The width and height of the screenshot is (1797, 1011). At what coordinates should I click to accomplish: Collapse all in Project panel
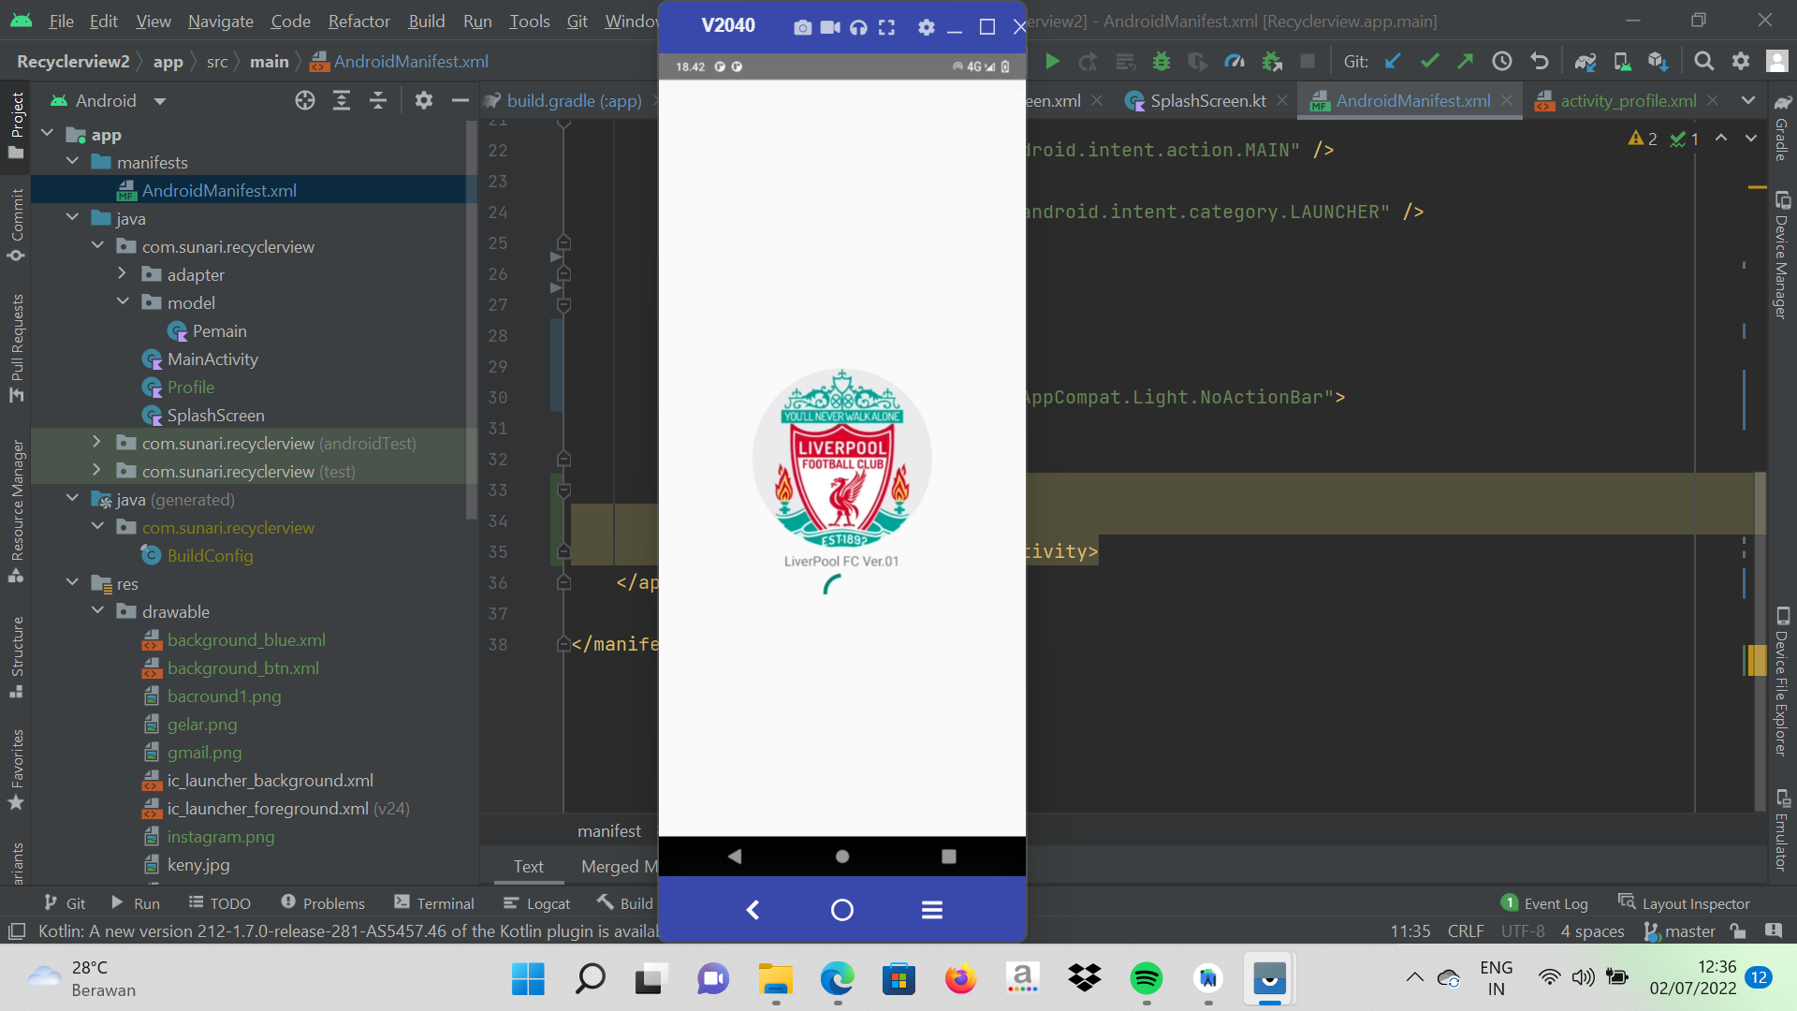[x=378, y=101]
